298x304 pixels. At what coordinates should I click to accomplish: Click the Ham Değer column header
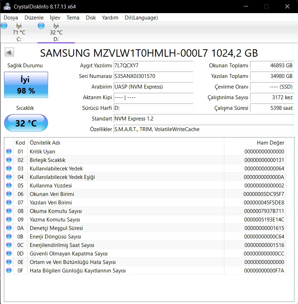(x=270, y=143)
